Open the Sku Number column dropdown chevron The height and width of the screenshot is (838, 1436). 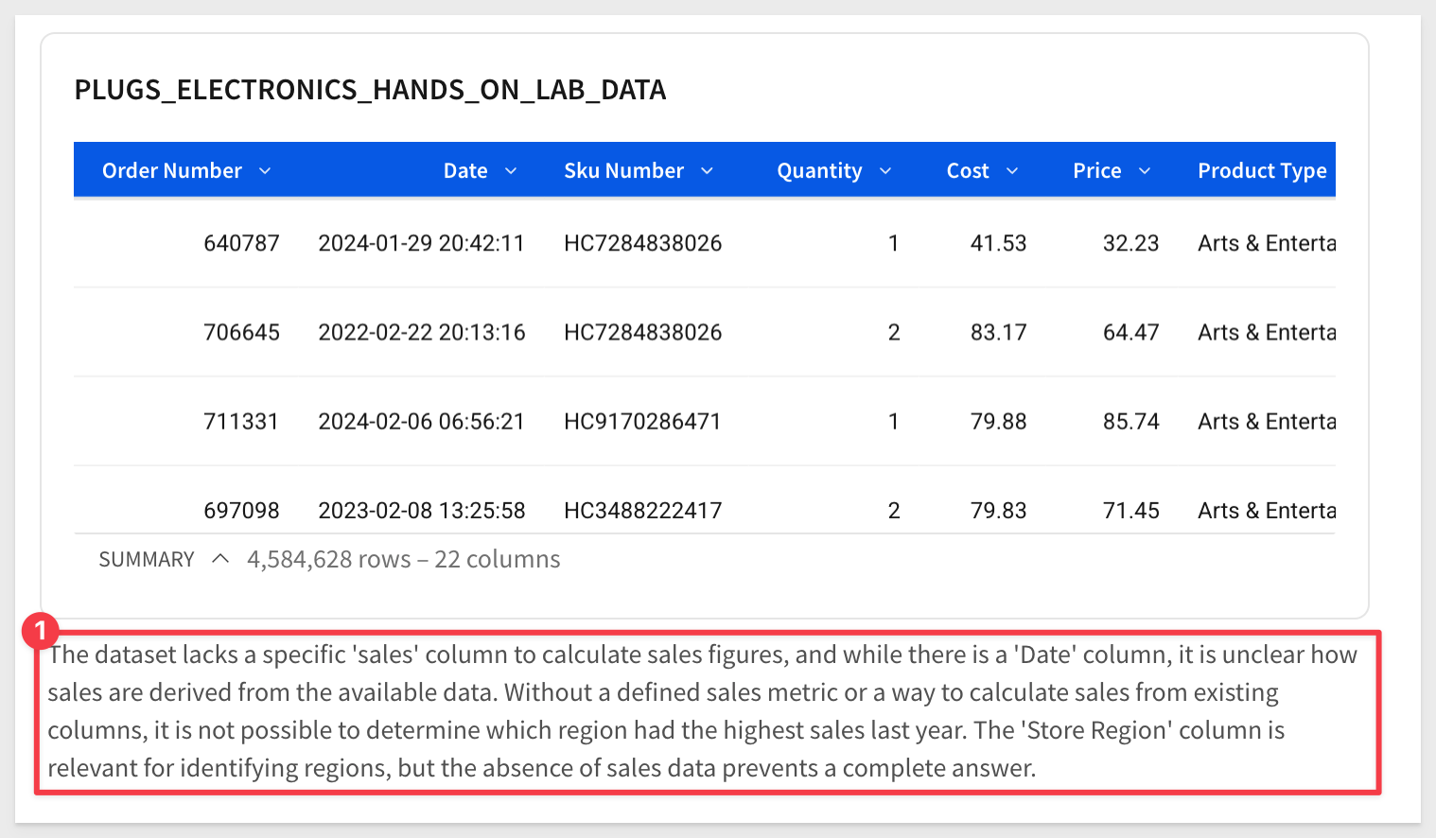pos(707,171)
